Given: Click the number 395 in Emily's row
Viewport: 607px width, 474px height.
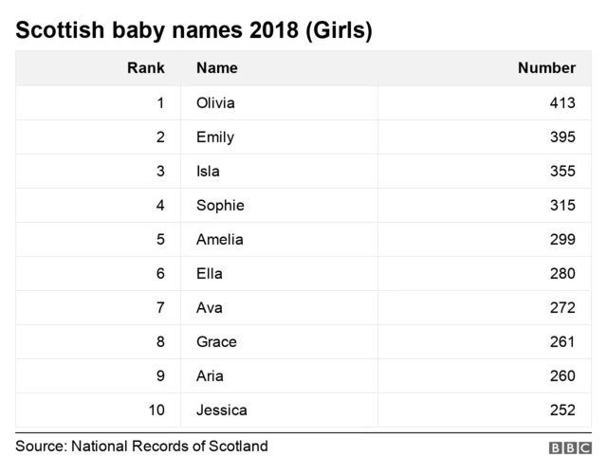Looking at the screenshot, I should (x=562, y=137).
